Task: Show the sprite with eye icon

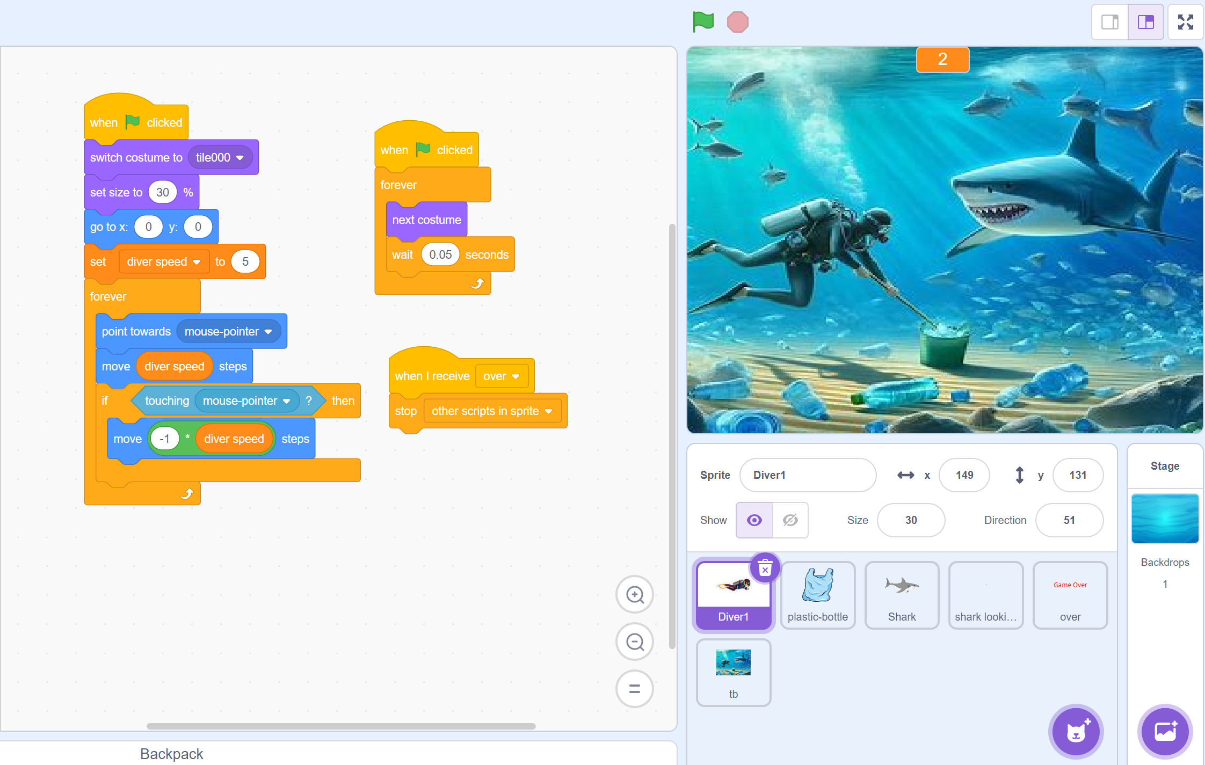Action: click(x=754, y=520)
